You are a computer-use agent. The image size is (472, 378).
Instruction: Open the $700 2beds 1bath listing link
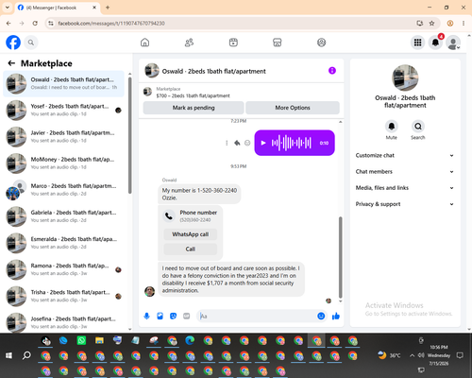(193, 95)
